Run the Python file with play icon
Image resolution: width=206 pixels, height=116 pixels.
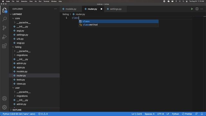click(192, 9)
